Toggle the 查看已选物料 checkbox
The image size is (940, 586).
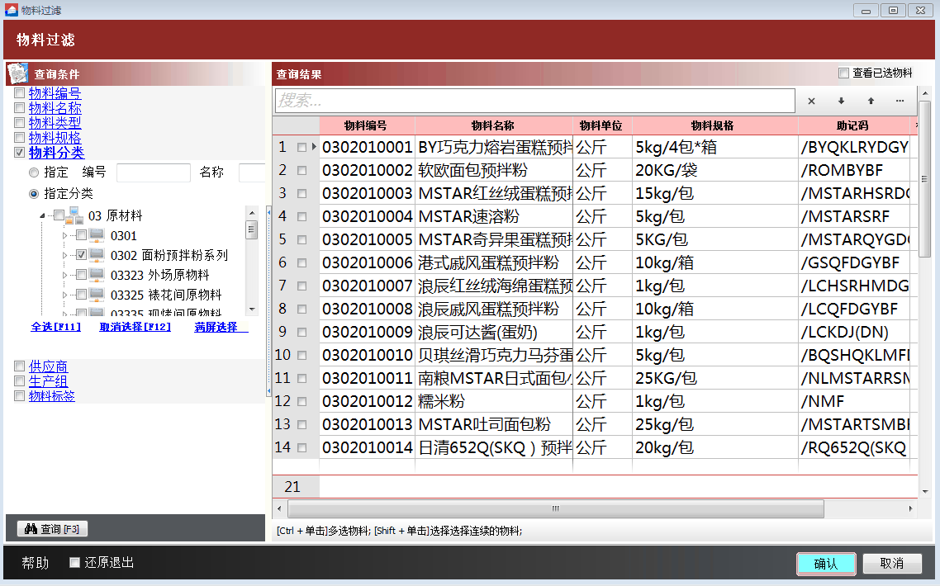(x=843, y=73)
